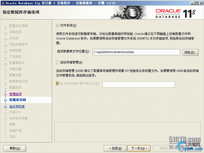Click the 帮助(H) help button
The image size is (204, 153).
[x=15, y=148]
